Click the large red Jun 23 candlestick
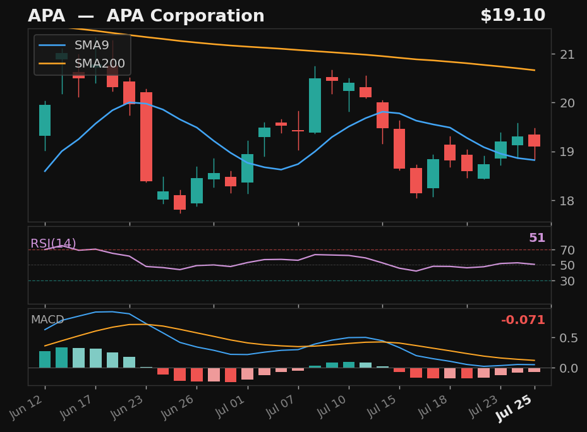587x432 pixels. point(147,136)
